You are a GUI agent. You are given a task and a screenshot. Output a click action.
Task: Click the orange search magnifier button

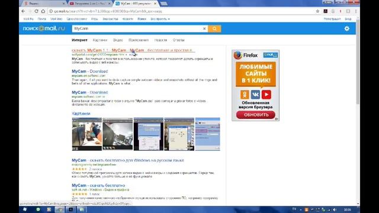[x=214, y=29]
